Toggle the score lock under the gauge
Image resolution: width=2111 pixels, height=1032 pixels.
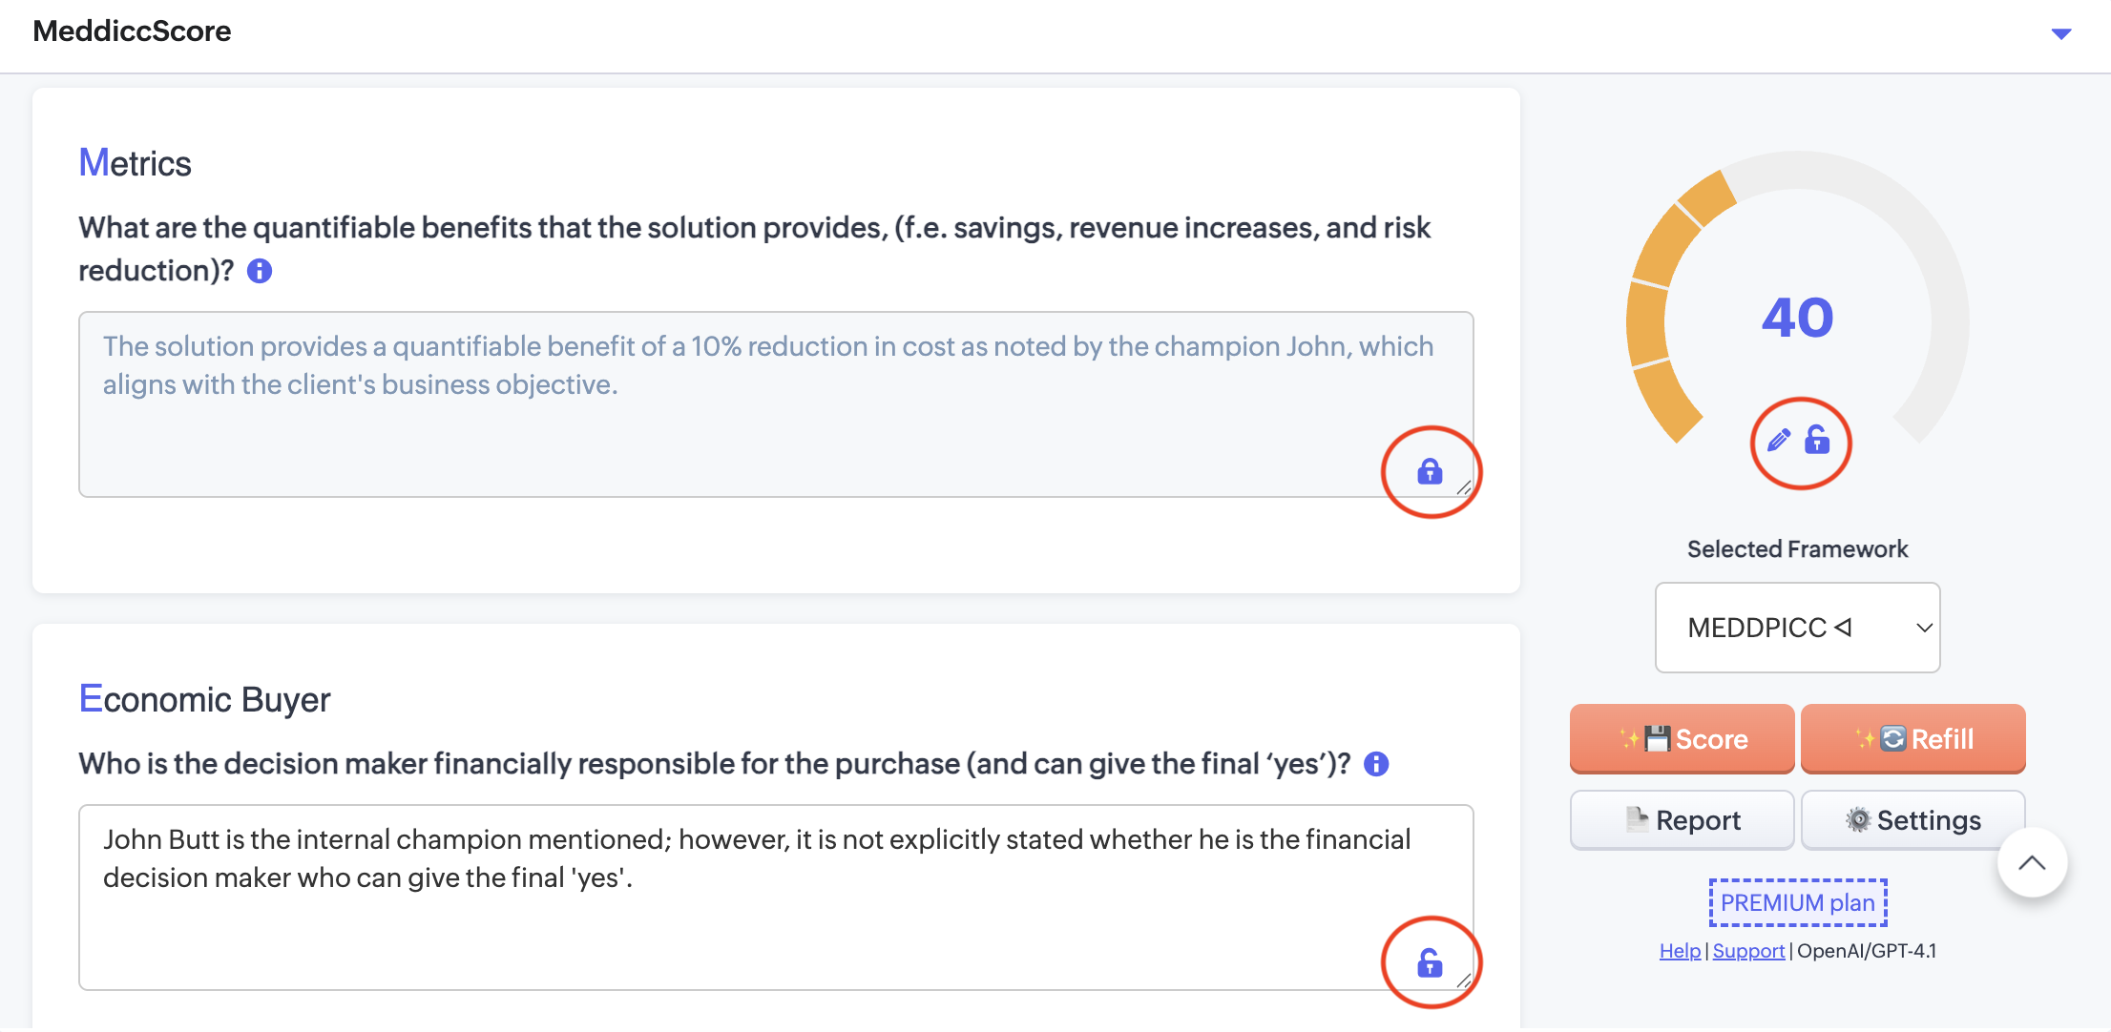[1817, 440]
